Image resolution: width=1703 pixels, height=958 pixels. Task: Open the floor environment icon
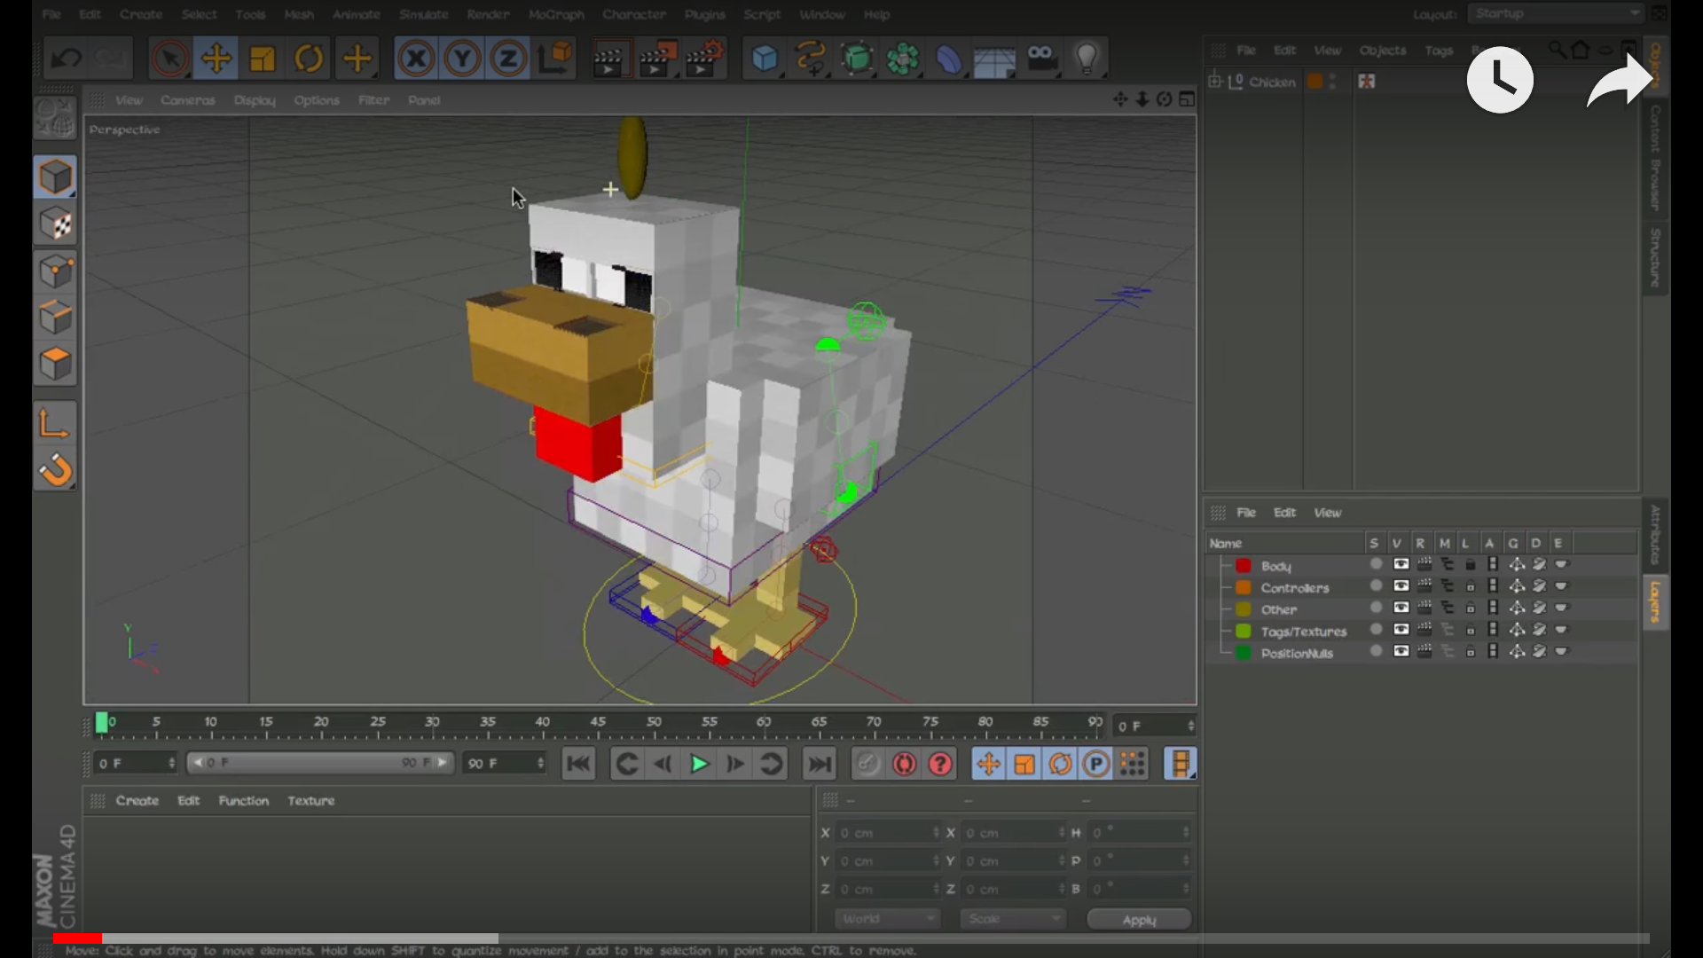click(x=994, y=59)
